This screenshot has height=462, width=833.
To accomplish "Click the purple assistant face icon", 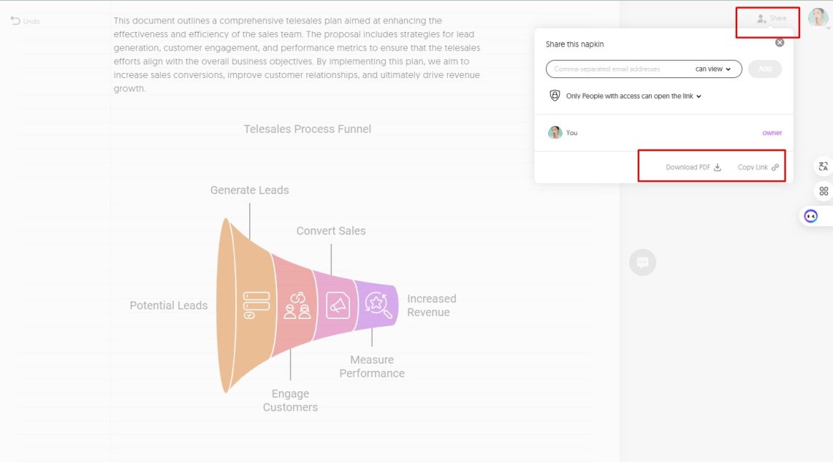I will [x=811, y=216].
